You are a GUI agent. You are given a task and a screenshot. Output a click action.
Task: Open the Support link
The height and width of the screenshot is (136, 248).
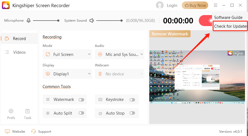pyautogui.click(x=45, y=131)
